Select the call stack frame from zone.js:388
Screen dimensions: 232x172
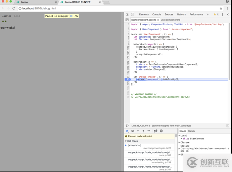tap(149, 154)
